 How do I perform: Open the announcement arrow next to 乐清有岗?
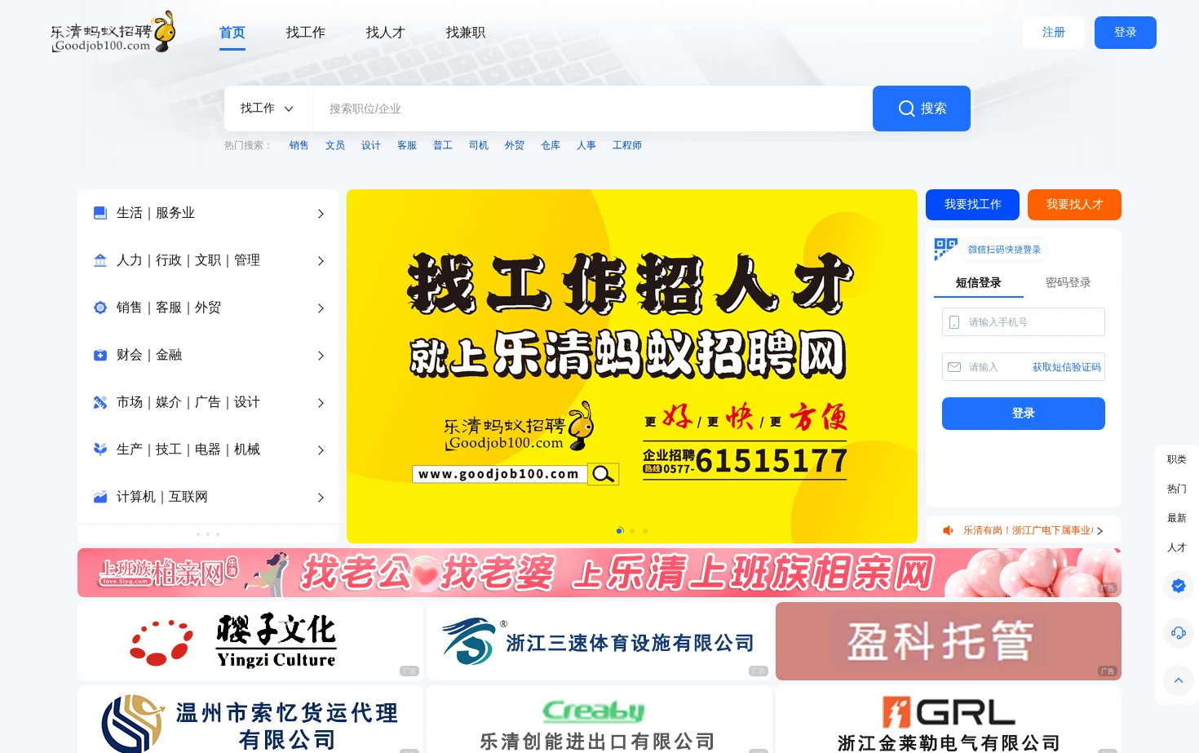tap(1100, 531)
